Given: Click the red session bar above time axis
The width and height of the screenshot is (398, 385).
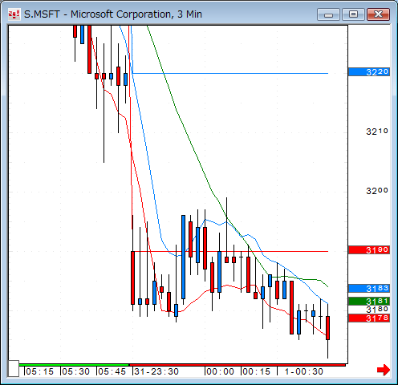Looking at the screenshot, I should [x=237, y=365].
